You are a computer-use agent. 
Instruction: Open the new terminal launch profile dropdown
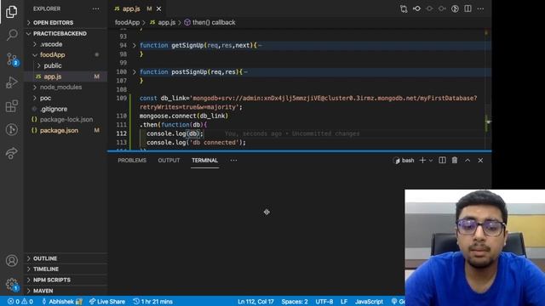[x=431, y=161]
